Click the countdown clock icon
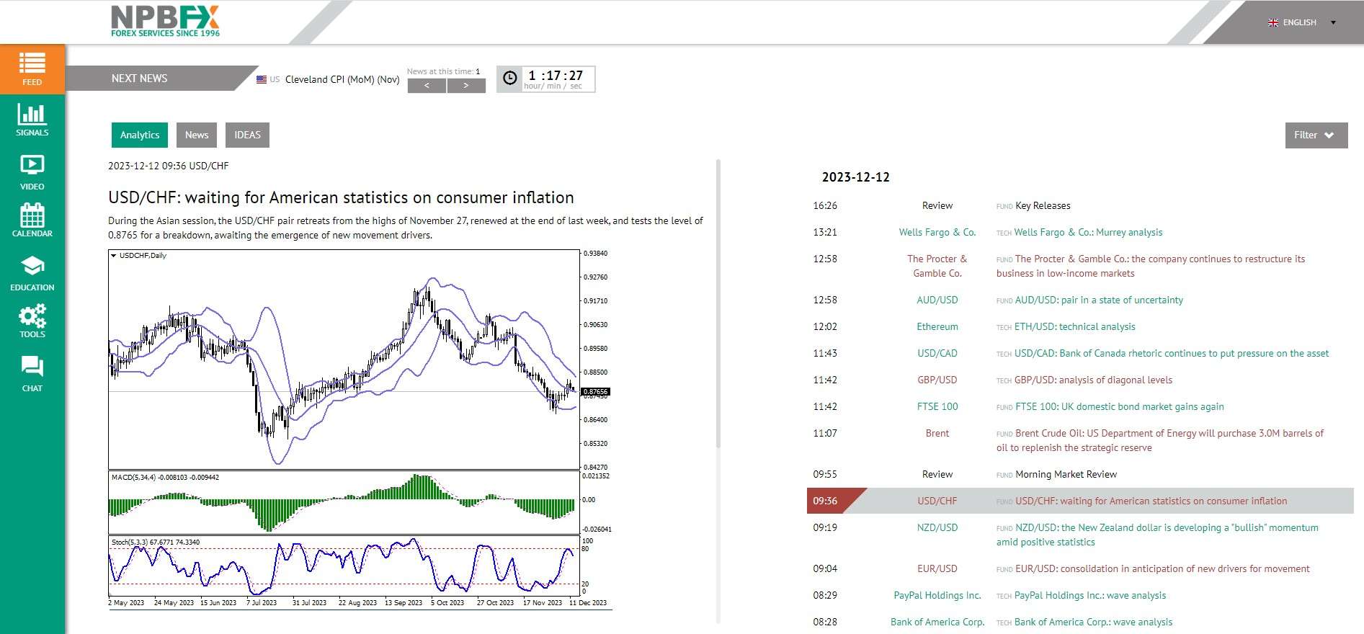This screenshot has height=634, width=1364. 510,79
